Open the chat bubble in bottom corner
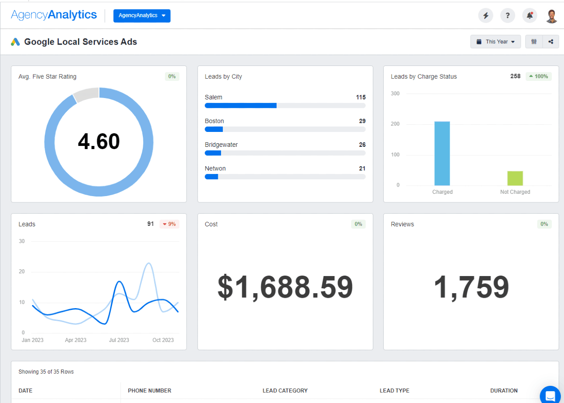This screenshot has height=403, width=564. [550, 395]
